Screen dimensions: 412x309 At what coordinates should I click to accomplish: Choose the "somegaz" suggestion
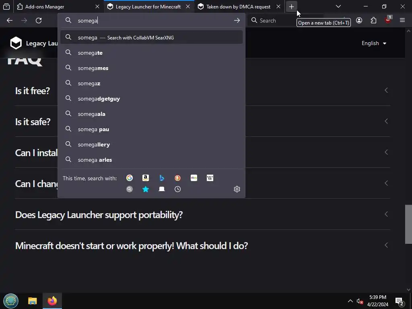(151, 83)
